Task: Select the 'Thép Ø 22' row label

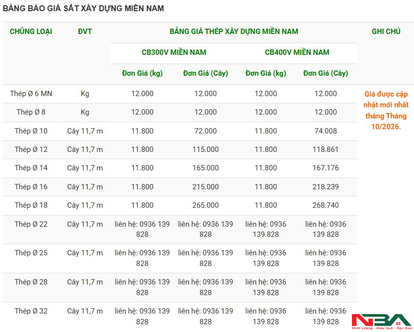Action: pyautogui.click(x=31, y=224)
